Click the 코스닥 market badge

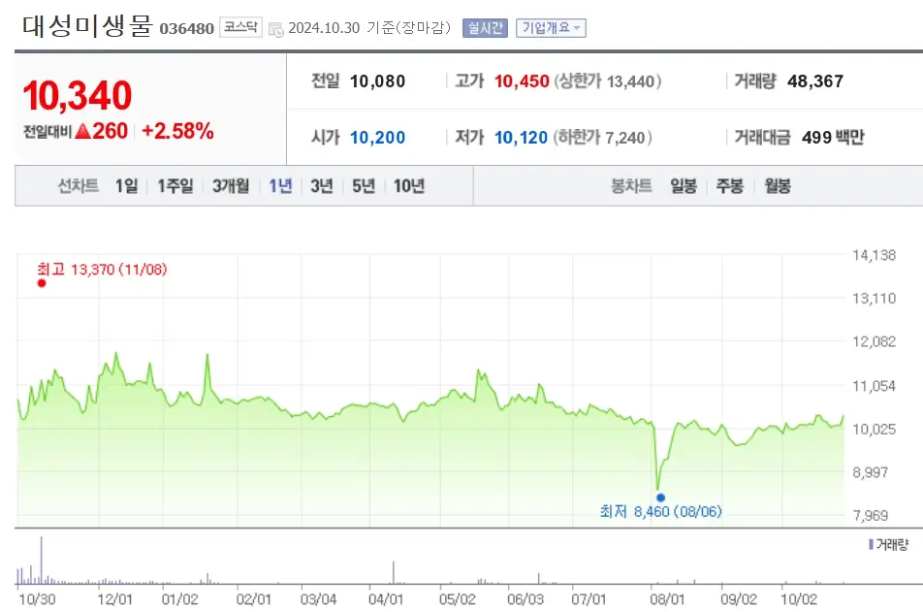pyautogui.click(x=241, y=28)
